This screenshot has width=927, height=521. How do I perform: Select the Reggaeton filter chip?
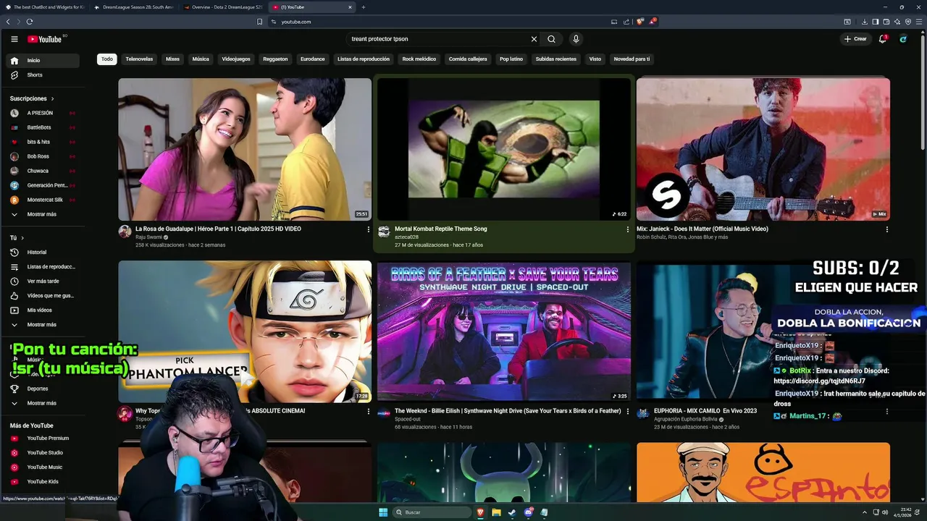point(275,59)
